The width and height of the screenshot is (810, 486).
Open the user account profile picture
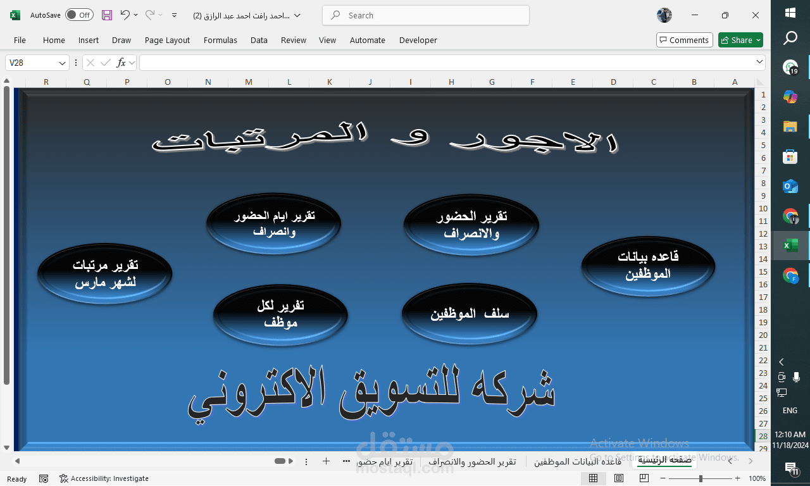pos(664,15)
